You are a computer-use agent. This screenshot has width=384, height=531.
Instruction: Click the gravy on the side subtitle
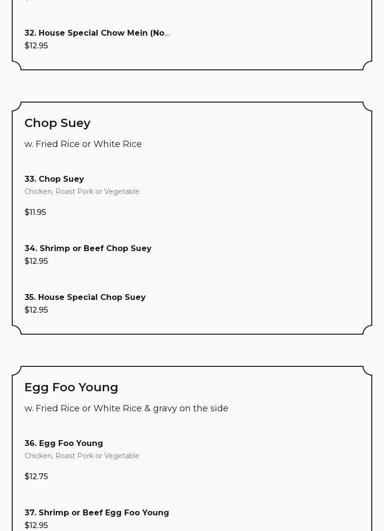click(x=126, y=408)
